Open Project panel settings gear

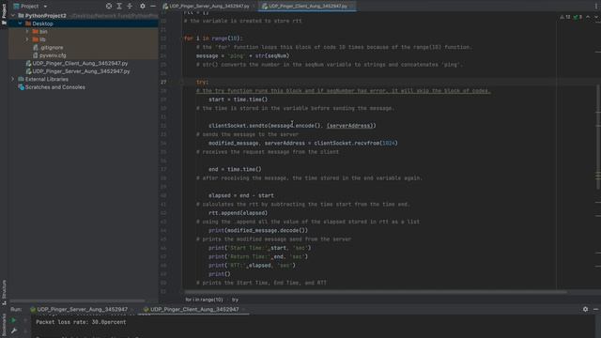click(143, 7)
